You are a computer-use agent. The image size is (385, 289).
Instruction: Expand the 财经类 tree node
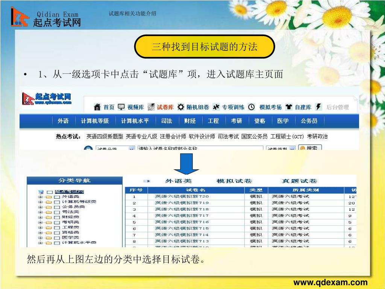40,218
